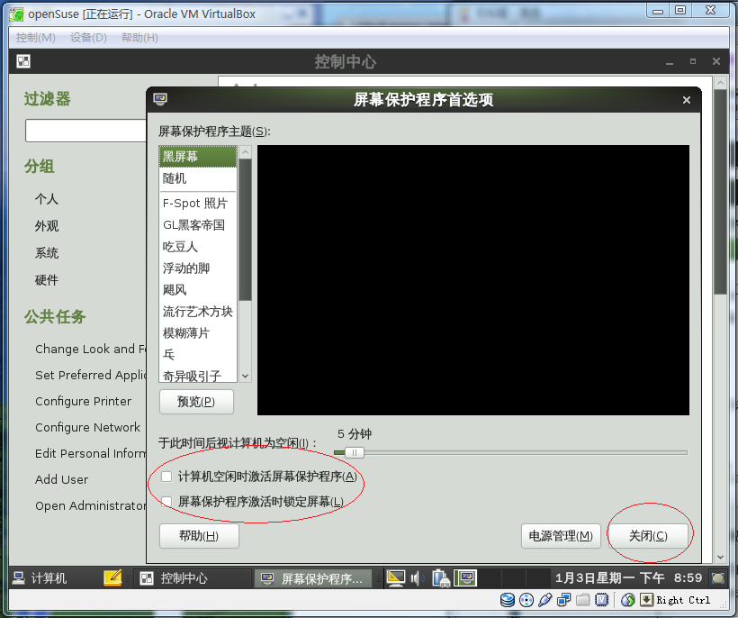Select the 外观 group in Control Center
Image resolution: width=738 pixels, height=618 pixels.
coord(47,226)
